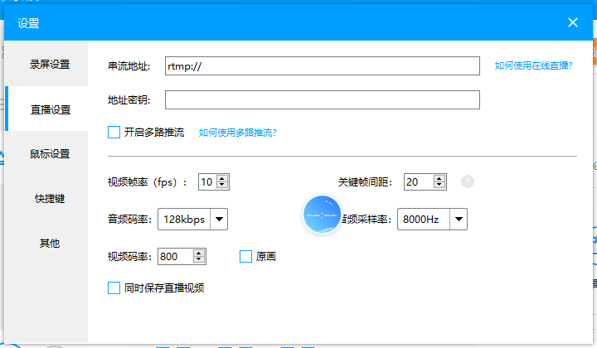Click the 如何使用多路推流 link
Image resolution: width=597 pixels, height=348 pixels.
click(x=237, y=132)
